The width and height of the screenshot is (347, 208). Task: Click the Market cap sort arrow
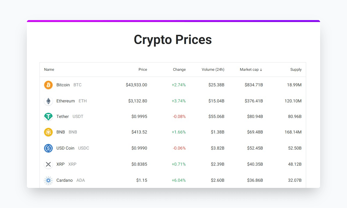(261, 70)
